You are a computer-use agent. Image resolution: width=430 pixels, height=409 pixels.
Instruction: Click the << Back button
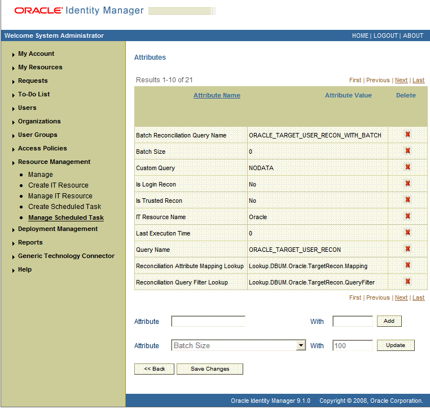tap(154, 369)
